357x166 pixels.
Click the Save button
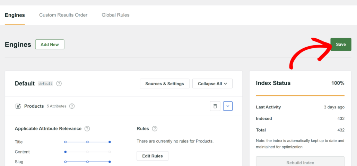[x=340, y=45]
